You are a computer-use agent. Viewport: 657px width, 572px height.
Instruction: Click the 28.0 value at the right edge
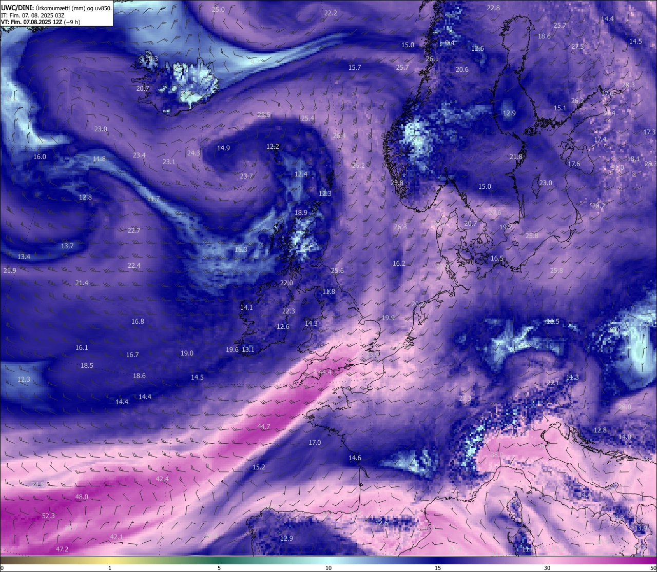point(625,407)
